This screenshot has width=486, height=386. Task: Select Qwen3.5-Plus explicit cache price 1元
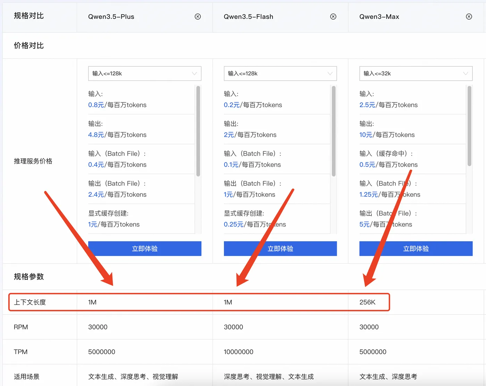click(93, 224)
